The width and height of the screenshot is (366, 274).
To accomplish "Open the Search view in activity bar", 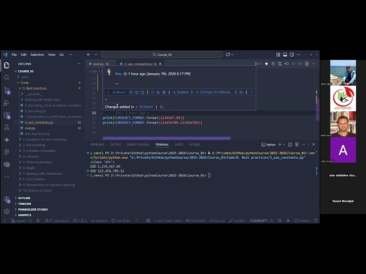I will point(6,78).
